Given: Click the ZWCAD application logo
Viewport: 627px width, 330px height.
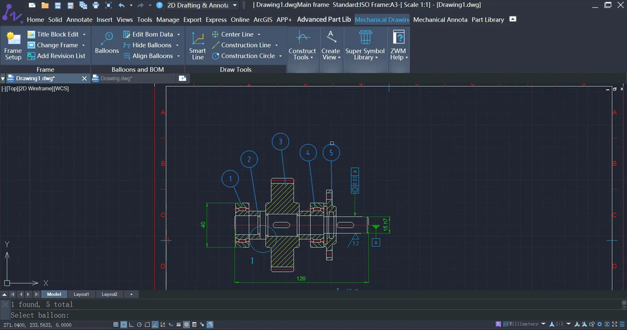Looking at the screenshot, I should point(11,13).
